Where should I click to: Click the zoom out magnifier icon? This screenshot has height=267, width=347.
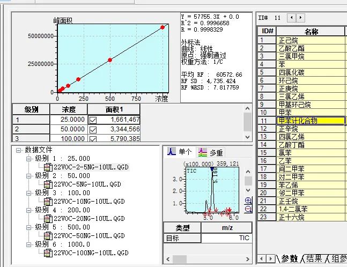(x=248, y=210)
